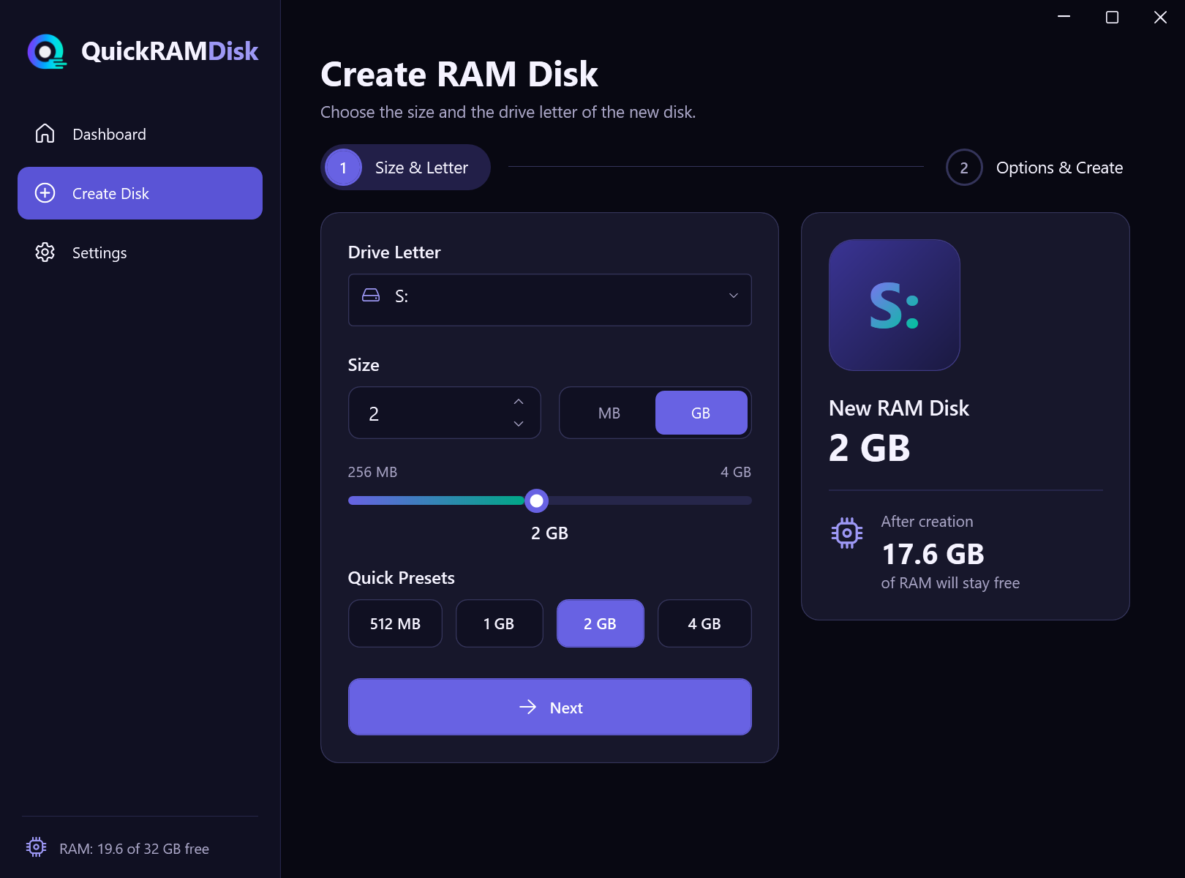
Task: Minimize the QuickRAMDisk window
Action: click(1064, 17)
